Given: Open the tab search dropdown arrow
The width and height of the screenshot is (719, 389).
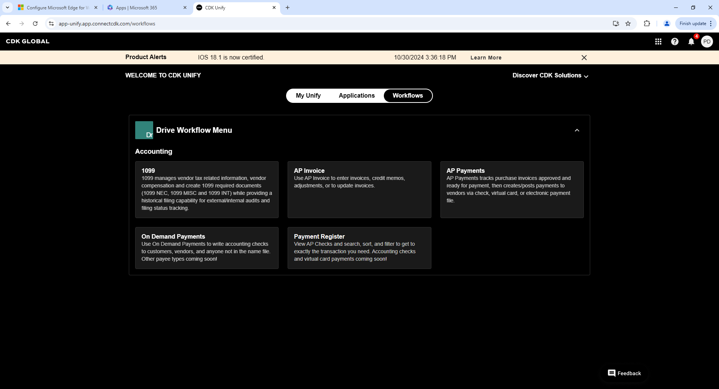Looking at the screenshot, I should pos(7,7).
